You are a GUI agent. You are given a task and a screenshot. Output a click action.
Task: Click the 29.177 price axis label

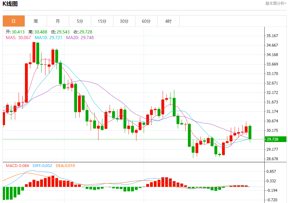272,149
